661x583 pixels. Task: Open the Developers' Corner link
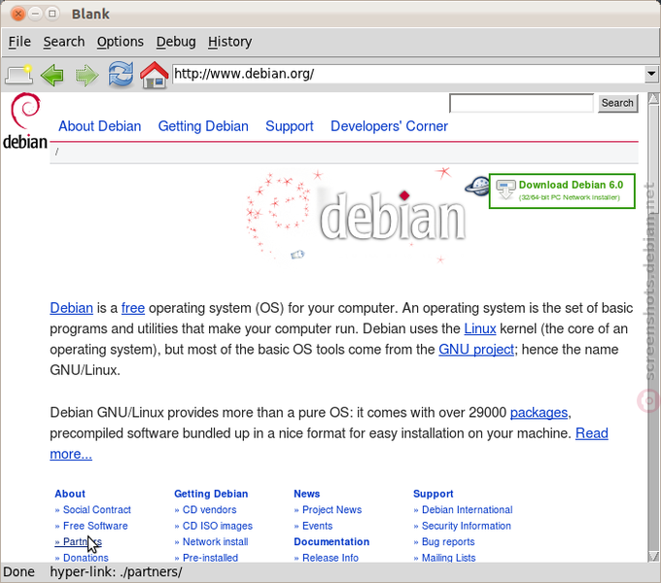pos(389,126)
